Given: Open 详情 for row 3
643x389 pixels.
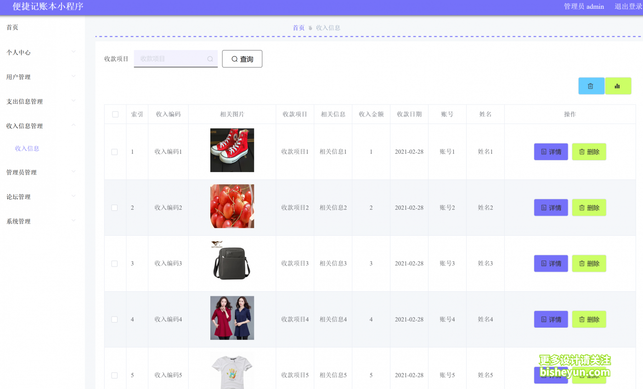Looking at the screenshot, I should (551, 264).
